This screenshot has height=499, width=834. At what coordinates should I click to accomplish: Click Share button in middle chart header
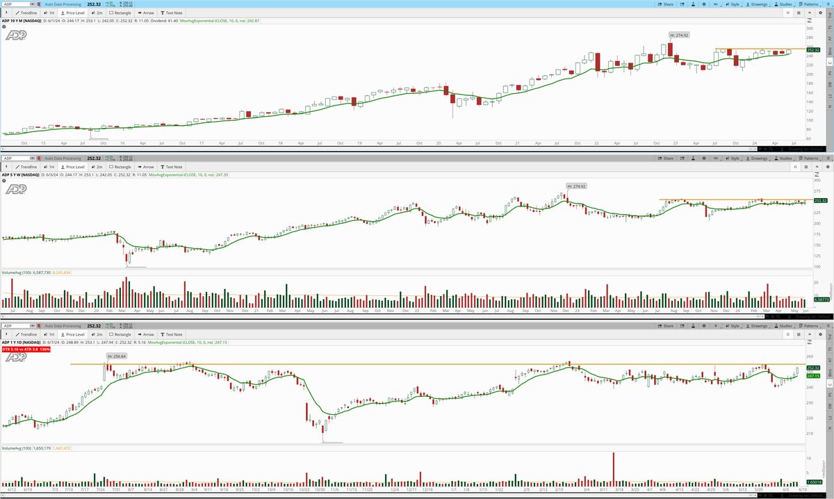click(666, 158)
